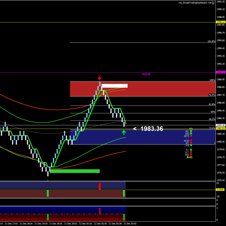Select the 161.8% Fibonacci level label
The image size is (226, 226).
(x=212, y=41)
